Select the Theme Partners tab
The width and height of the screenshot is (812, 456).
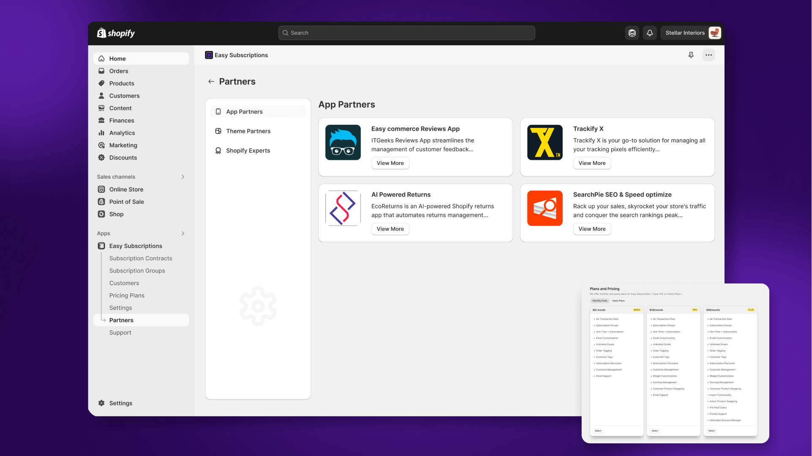[258, 131]
